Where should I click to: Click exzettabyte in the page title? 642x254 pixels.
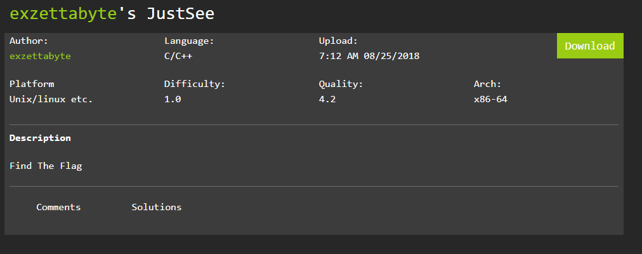(x=63, y=13)
